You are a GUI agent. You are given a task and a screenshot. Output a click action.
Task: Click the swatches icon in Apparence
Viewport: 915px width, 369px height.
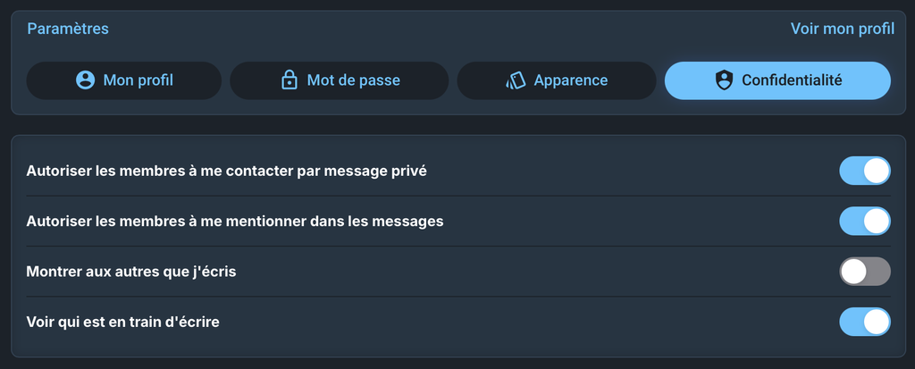click(x=516, y=80)
